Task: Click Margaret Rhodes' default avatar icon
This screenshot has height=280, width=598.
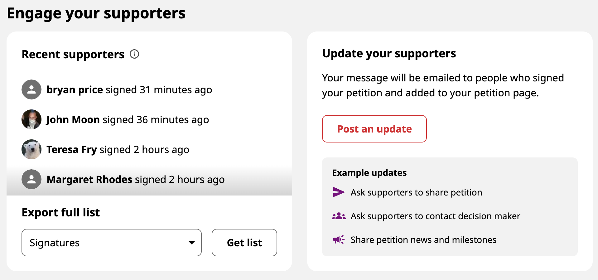Action: (x=31, y=179)
